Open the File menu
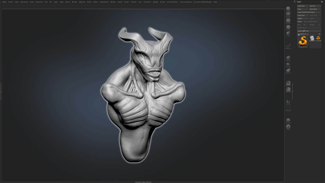The height and width of the screenshot is (183, 325). [x=51, y=2]
